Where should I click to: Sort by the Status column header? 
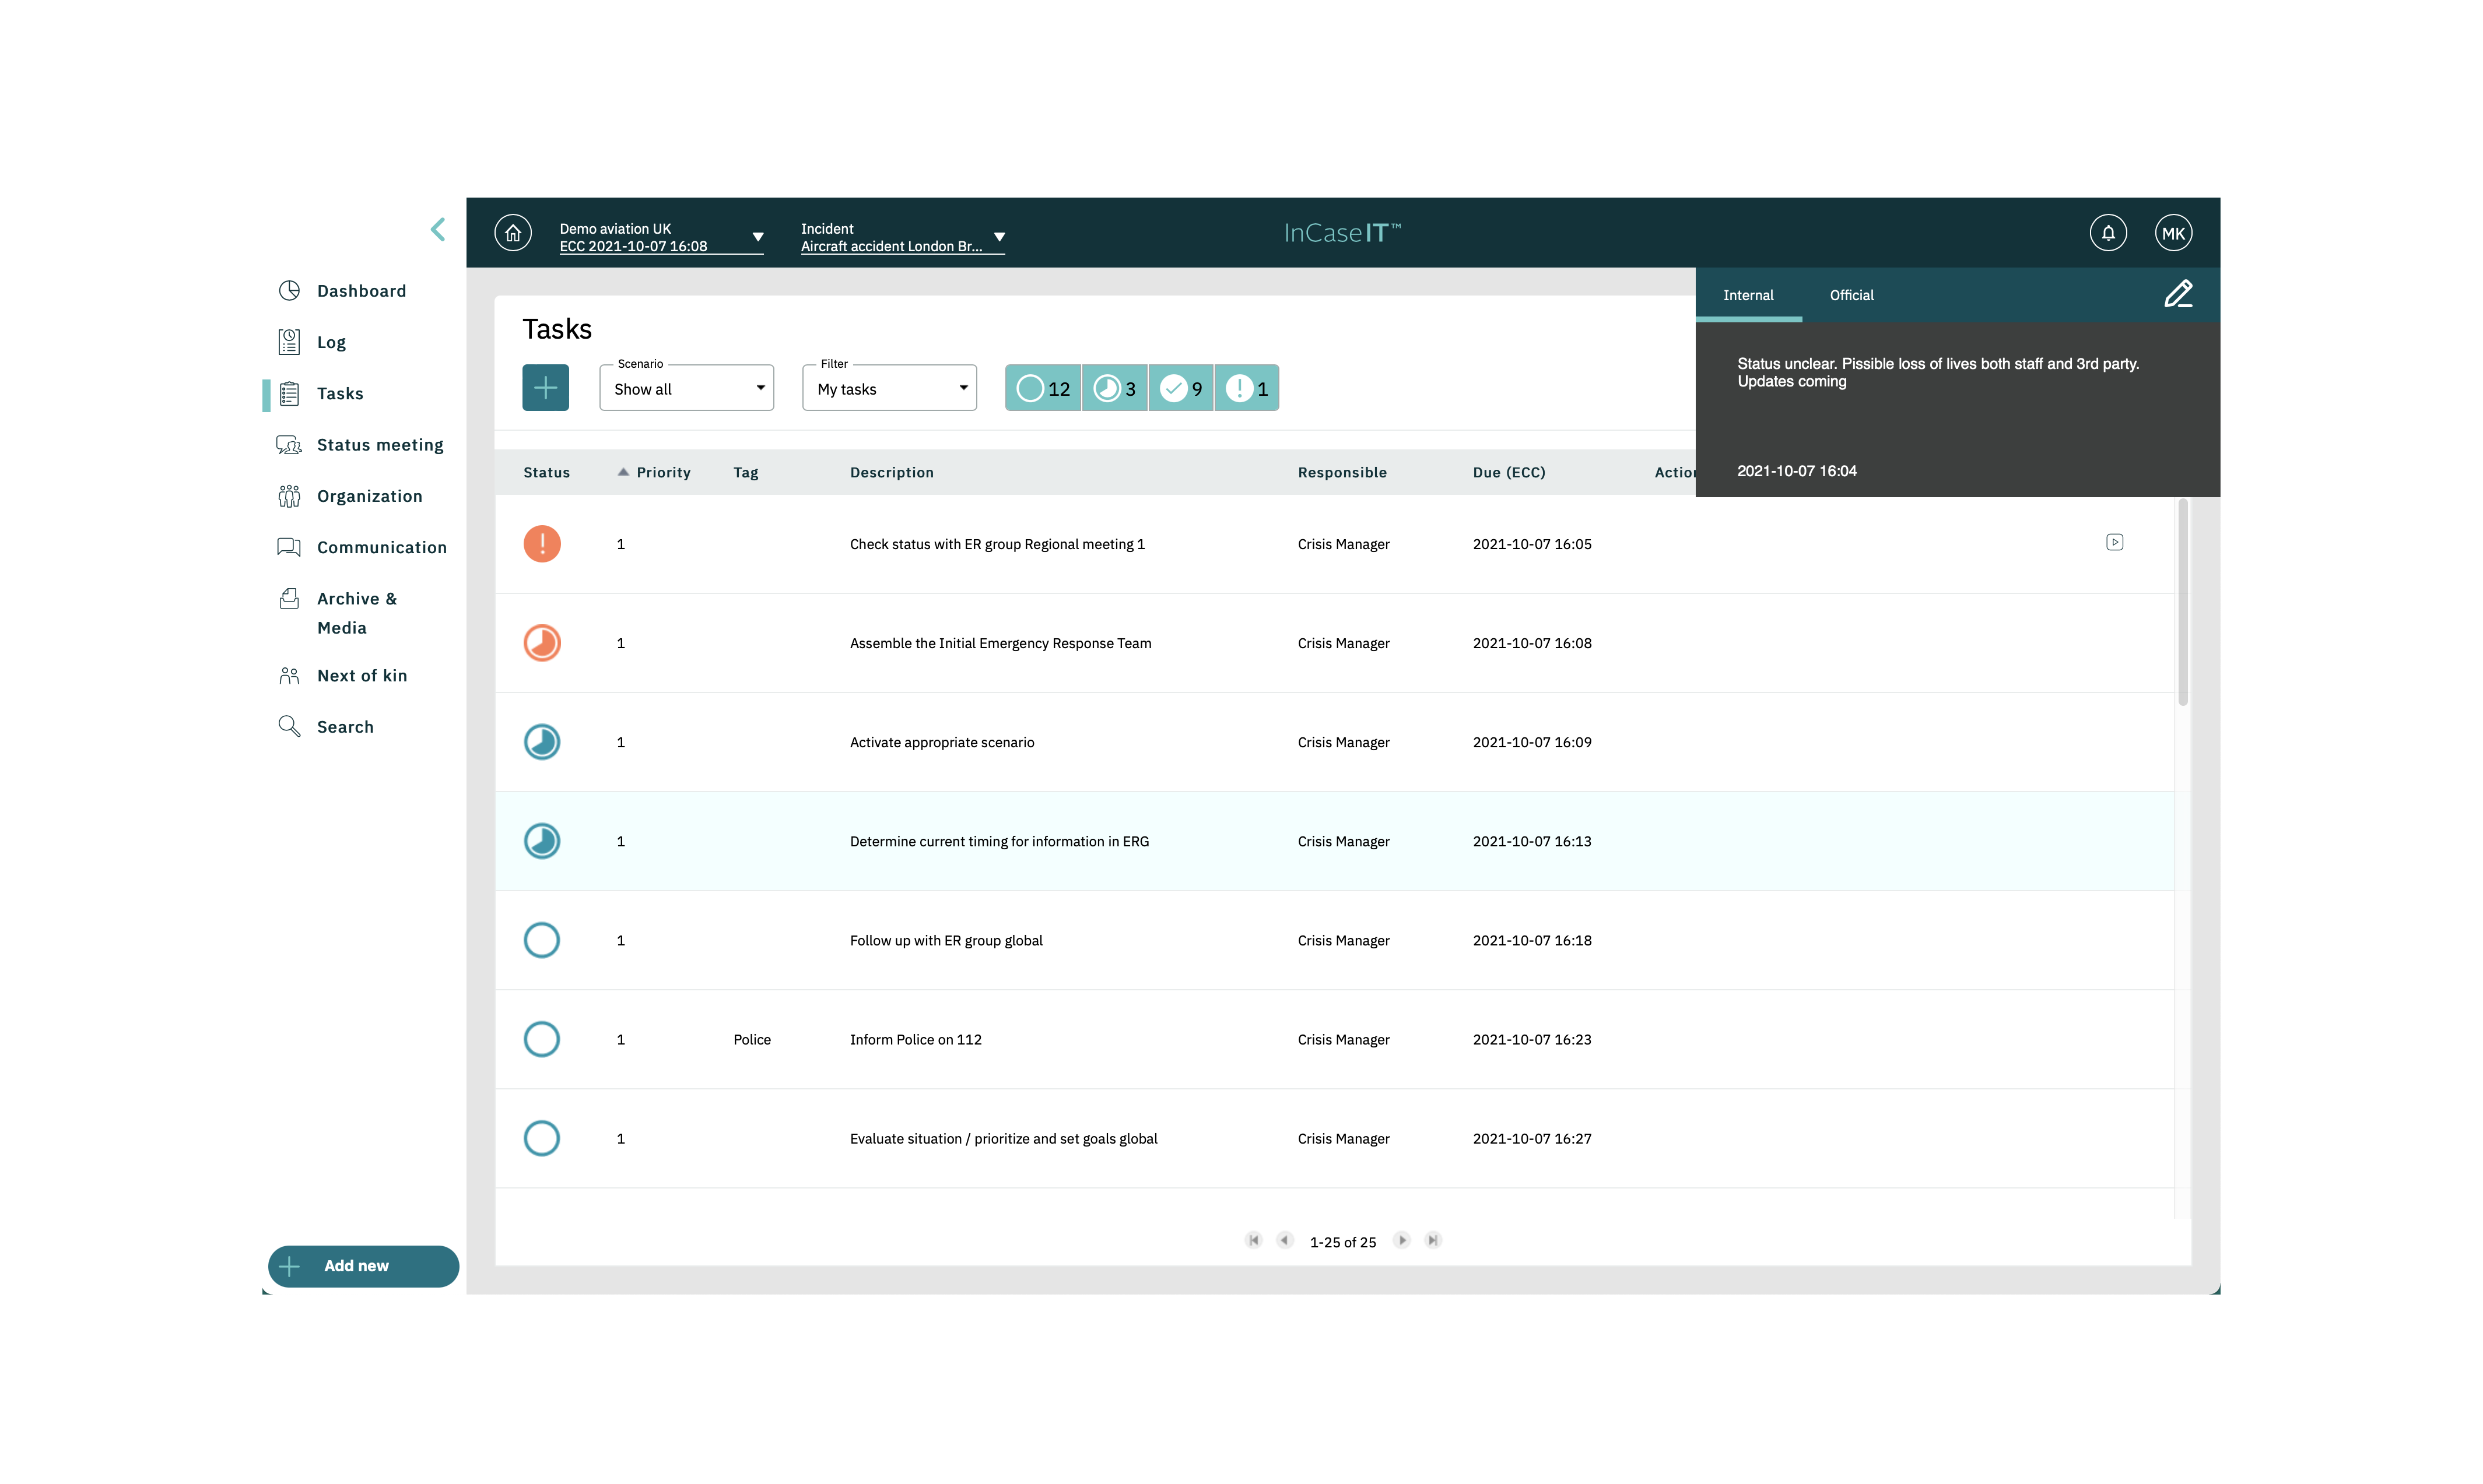click(546, 473)
